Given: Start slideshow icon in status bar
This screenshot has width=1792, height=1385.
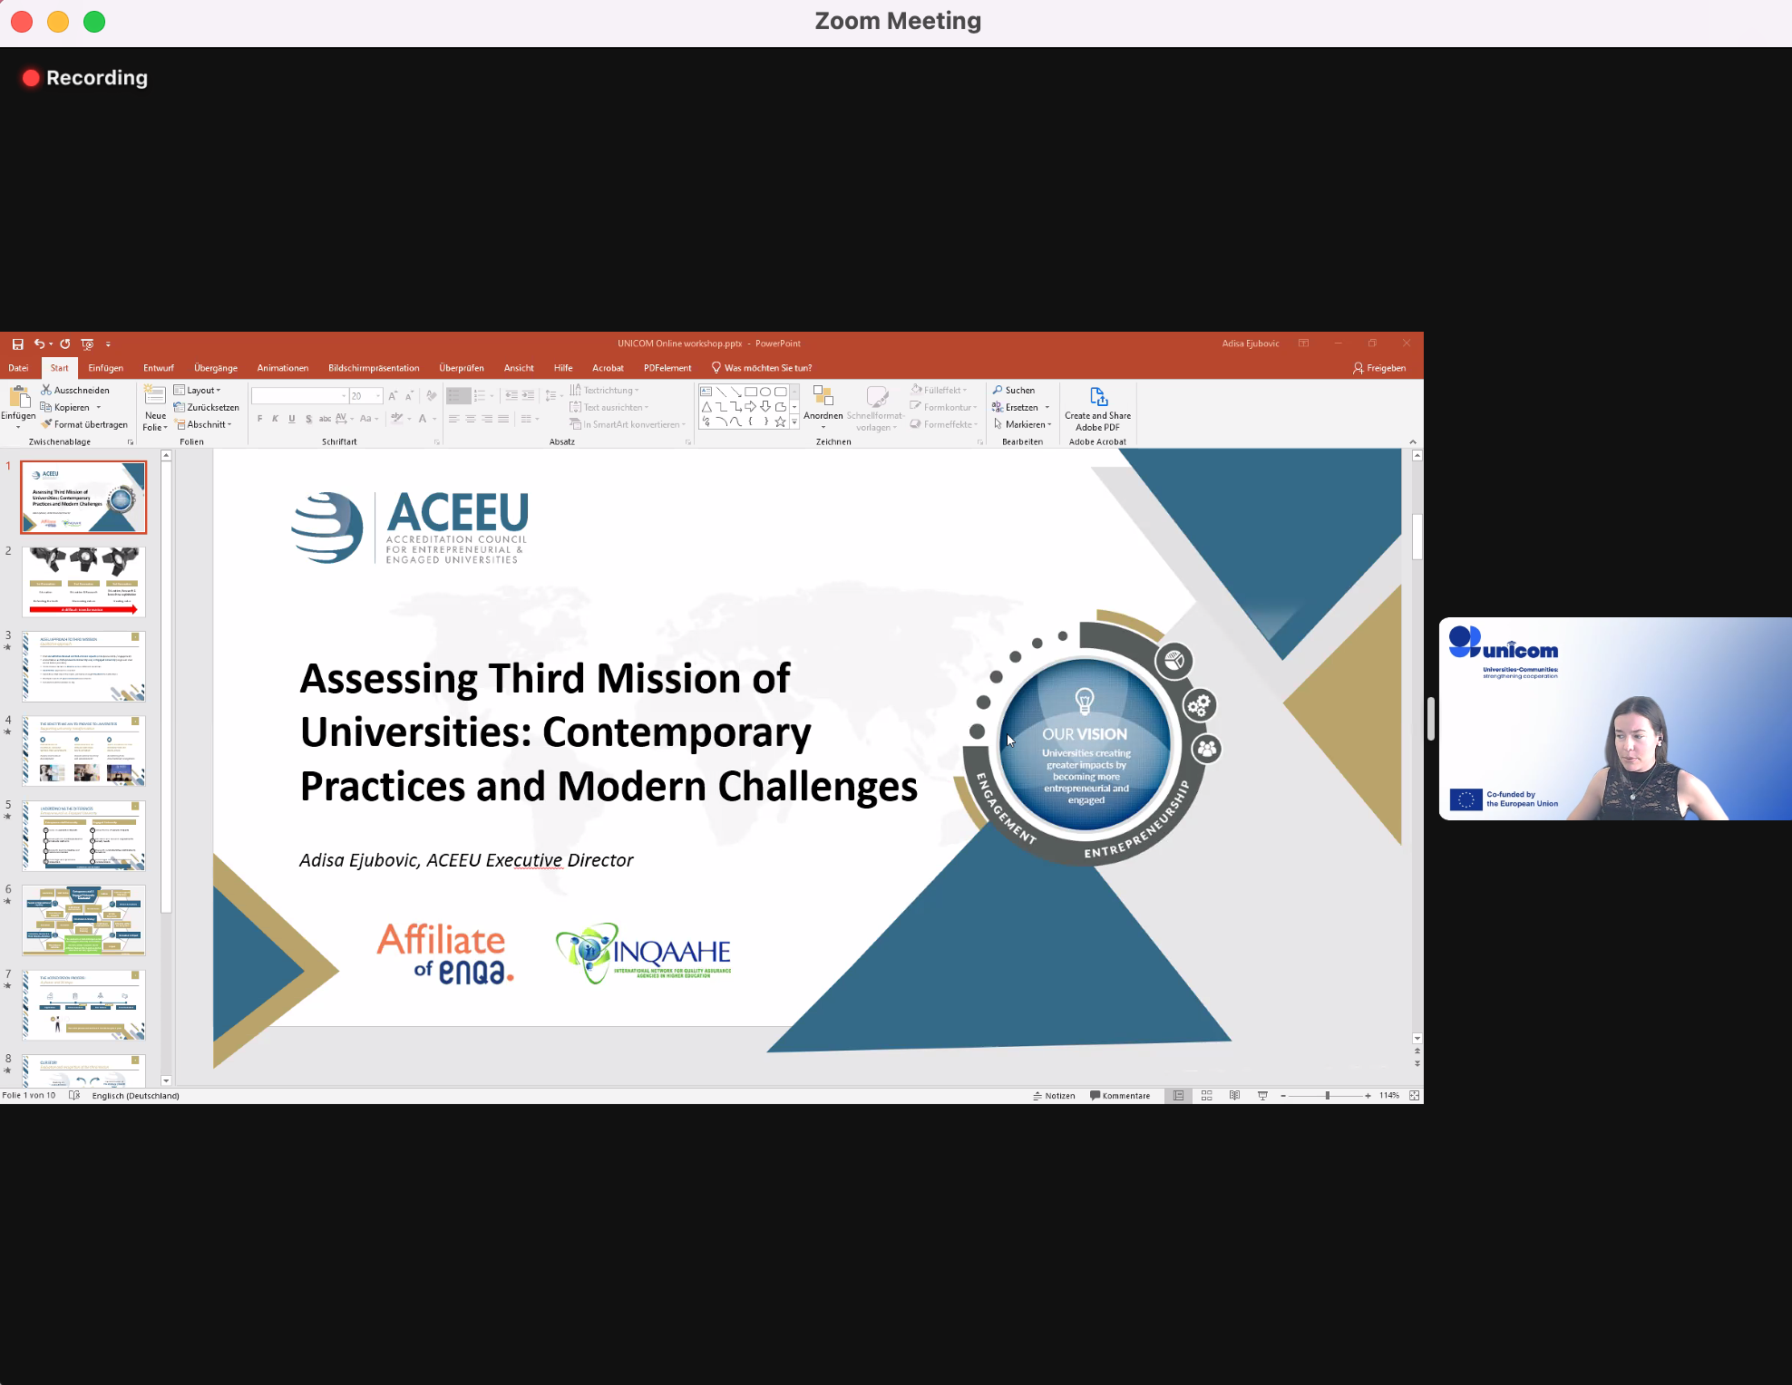Looking at the screenshot, I should click(1262, 1096).
